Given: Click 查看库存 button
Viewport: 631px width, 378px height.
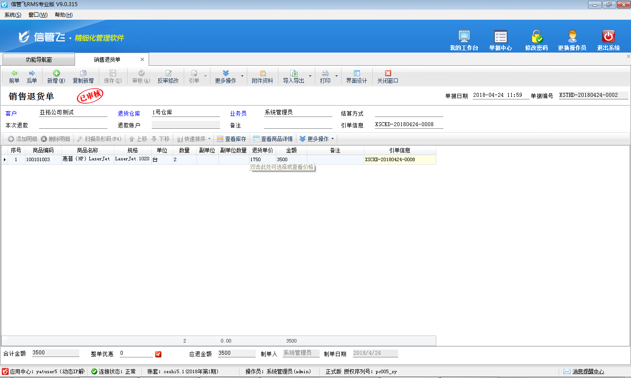Looking at the screenshot, I should click(x=232, y=139).
